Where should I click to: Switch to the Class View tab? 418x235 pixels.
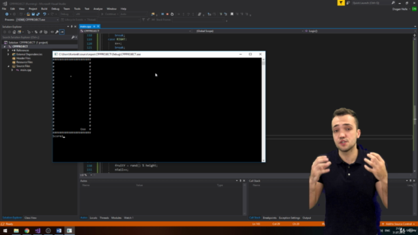31,218
